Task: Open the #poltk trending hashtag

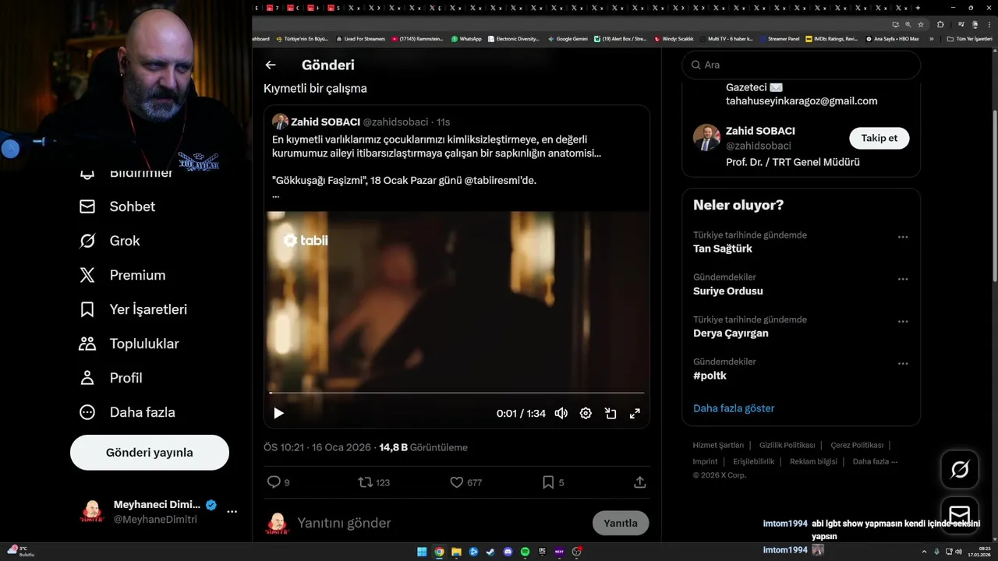Action: (x=710, y=375)
